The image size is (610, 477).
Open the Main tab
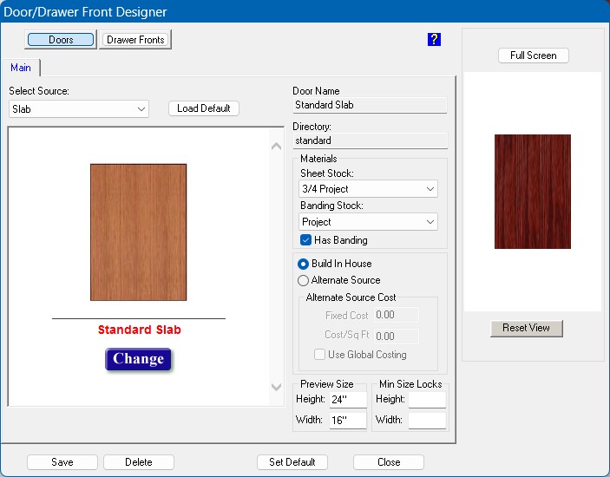click(x=21, y=68)
